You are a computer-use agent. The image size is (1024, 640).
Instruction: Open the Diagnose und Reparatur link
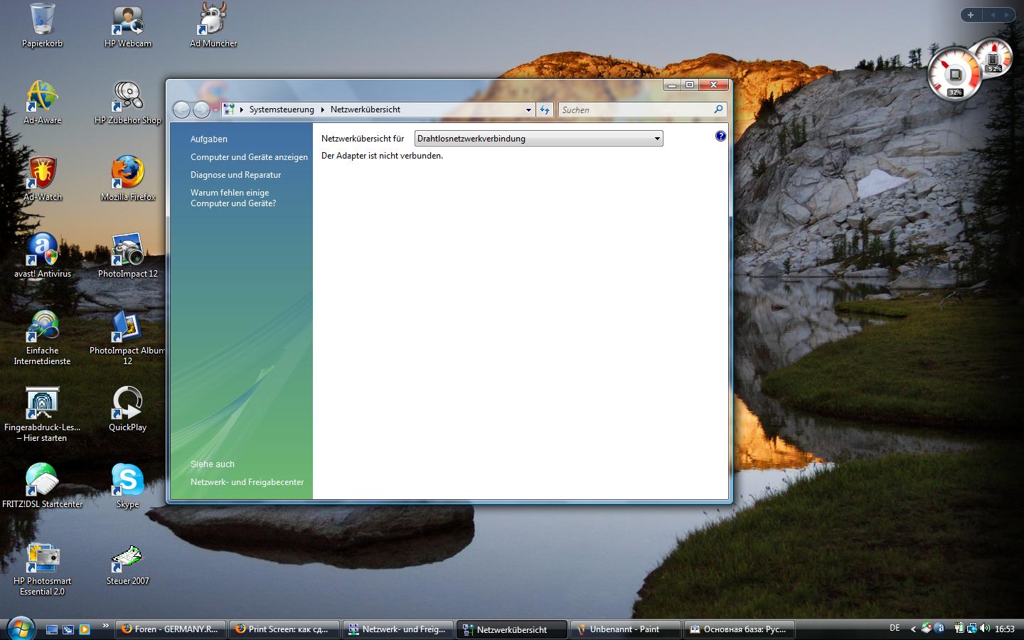pos(235,175)
